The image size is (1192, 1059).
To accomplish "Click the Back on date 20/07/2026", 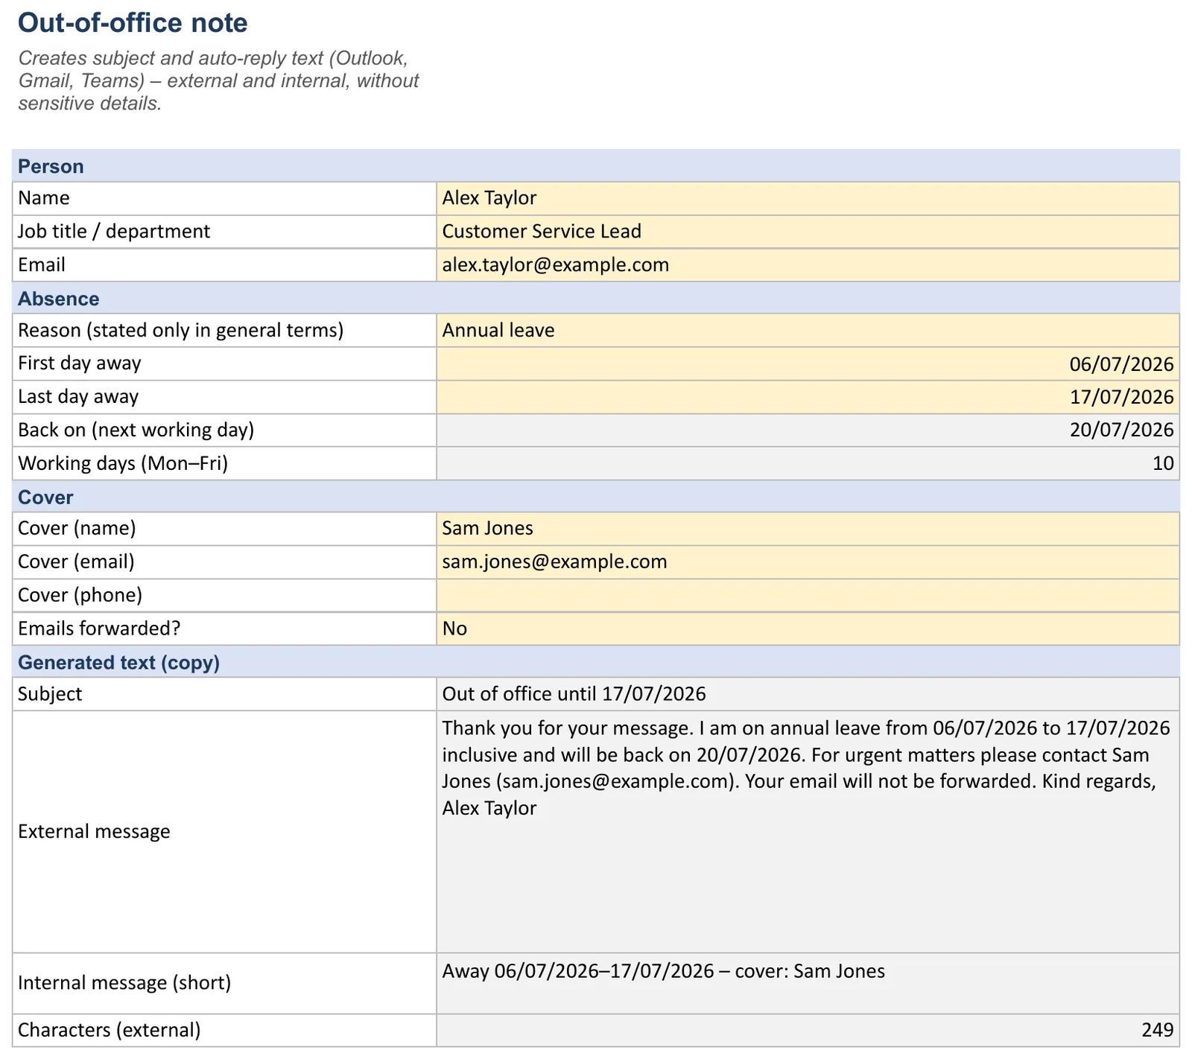I will pos(808,430).
